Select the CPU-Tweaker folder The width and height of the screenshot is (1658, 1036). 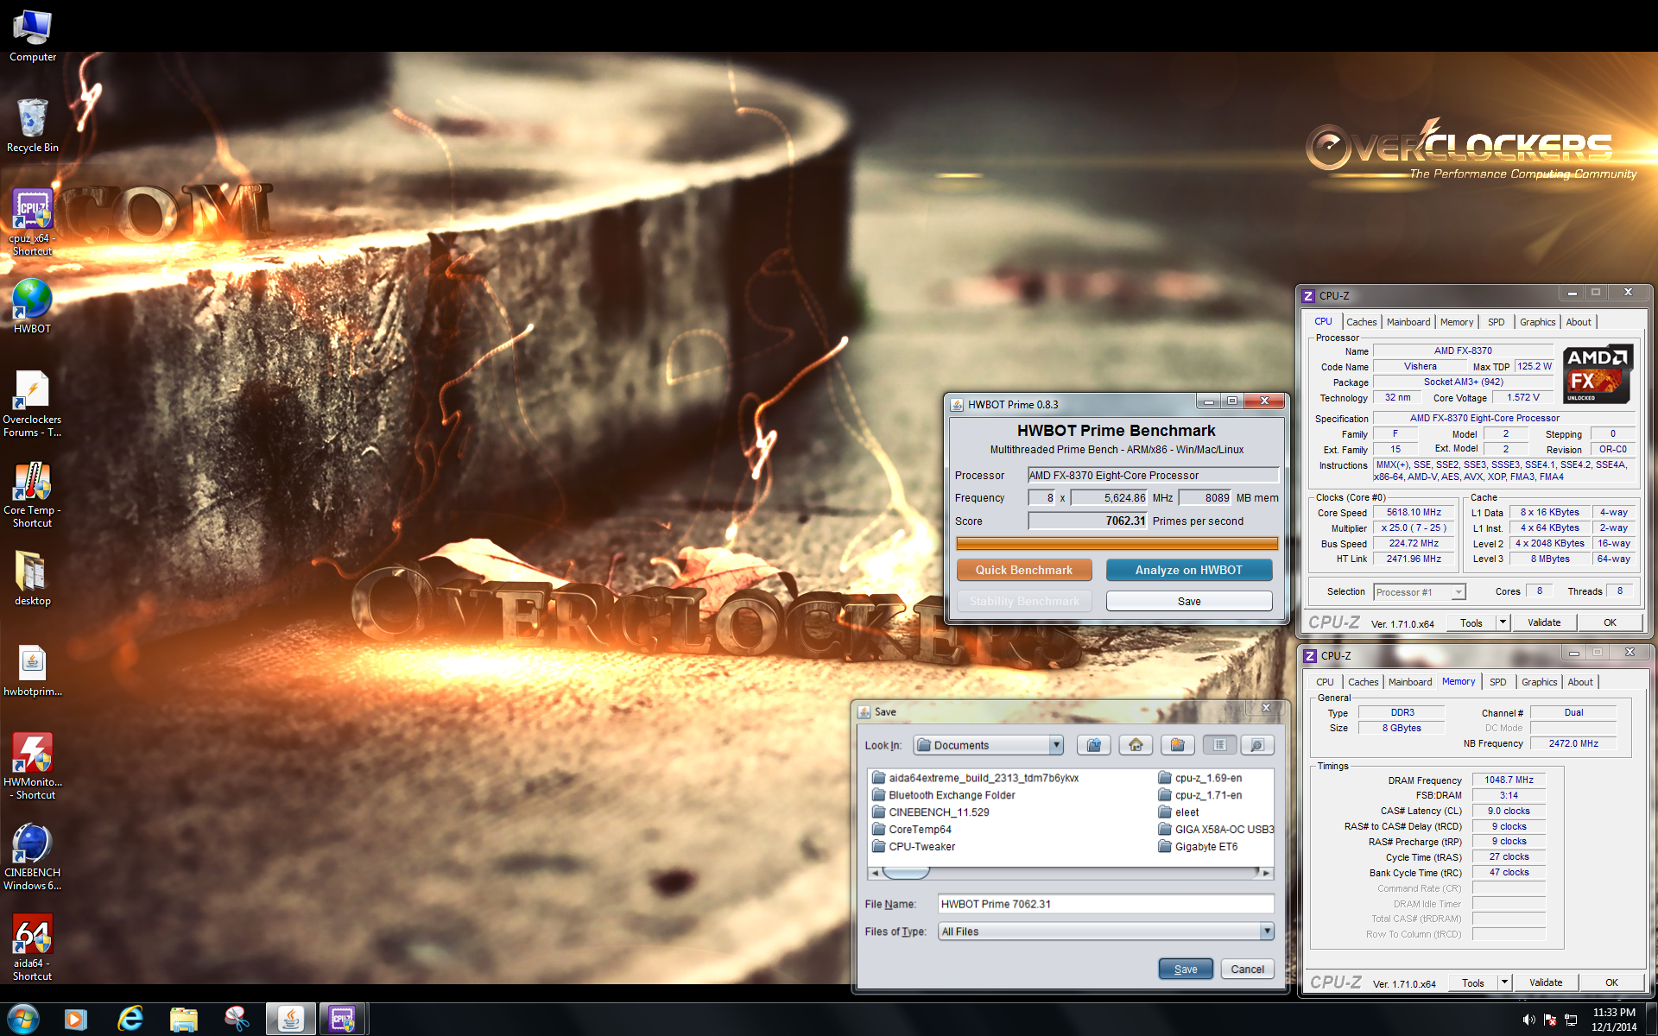[914, 847]
